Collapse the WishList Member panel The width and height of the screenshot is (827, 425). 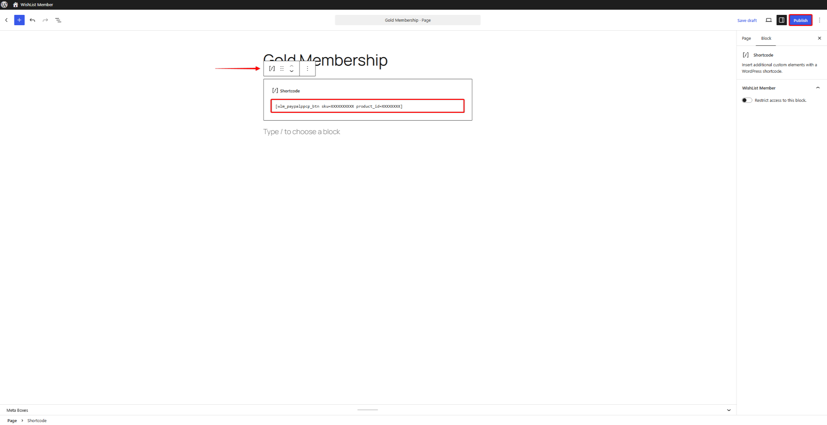pyautogui.click(x=818, y=88)
